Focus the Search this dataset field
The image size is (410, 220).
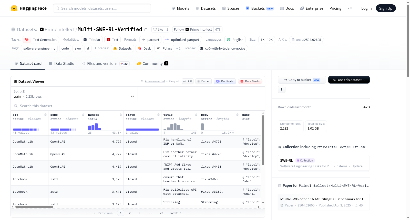click(x=138, y=106)
